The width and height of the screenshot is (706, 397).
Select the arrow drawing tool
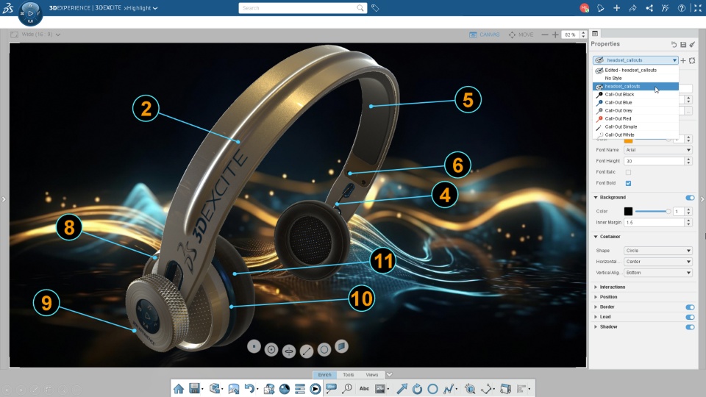(x=402, y=388)
